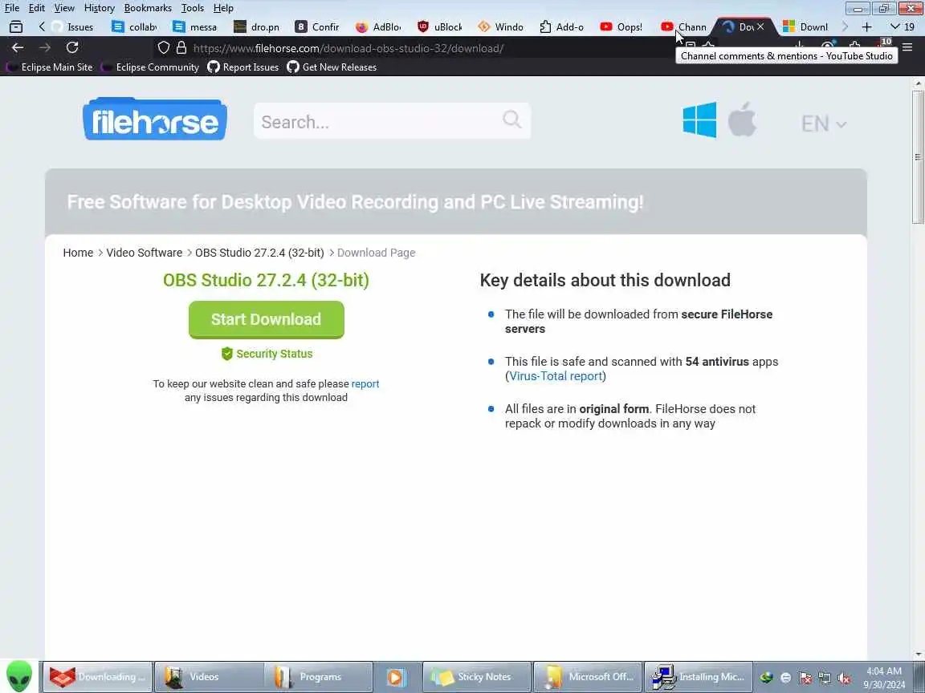Open Firefox View icon
The width and height of the screenshot is (925, 693).
(16, 27)
